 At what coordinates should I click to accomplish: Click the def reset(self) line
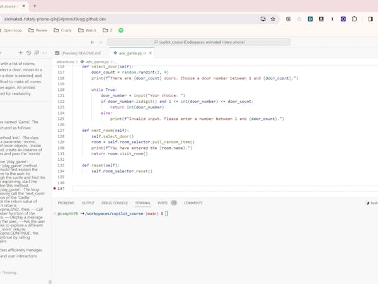(101, 165)
